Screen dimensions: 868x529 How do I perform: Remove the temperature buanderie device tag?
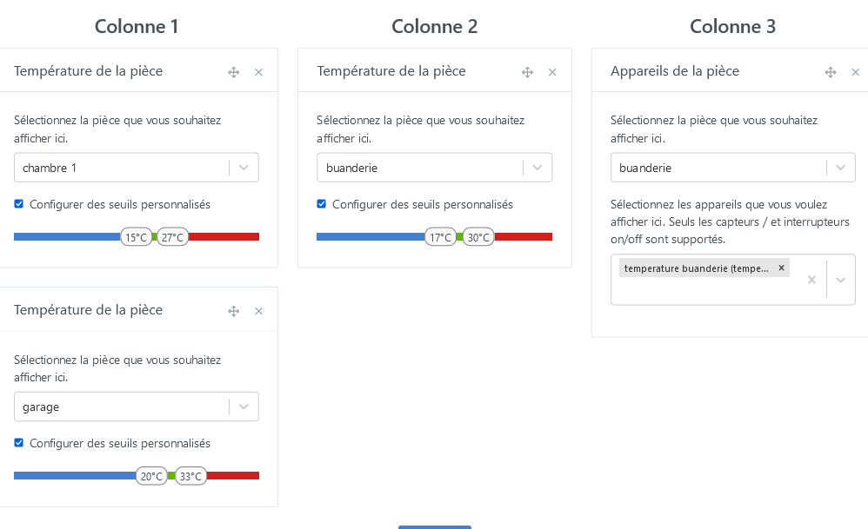781,268
